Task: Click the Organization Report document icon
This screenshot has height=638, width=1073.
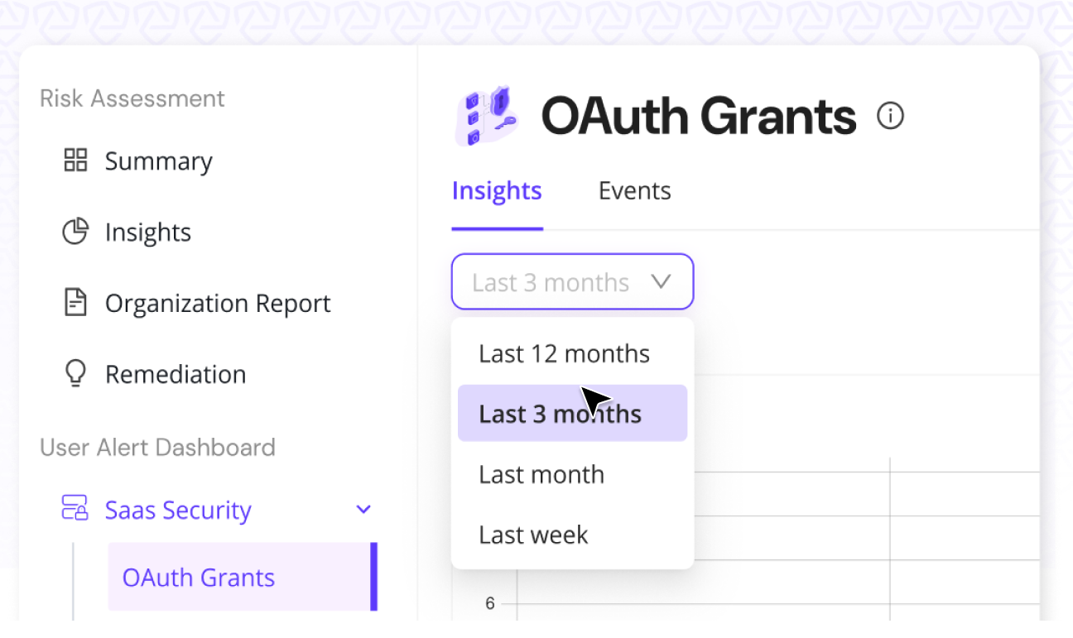Action: pos(75,303)
